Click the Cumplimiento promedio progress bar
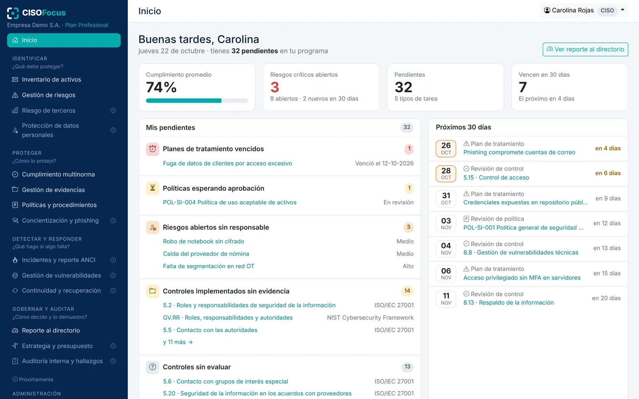639x399 pixels. (197, 101)
